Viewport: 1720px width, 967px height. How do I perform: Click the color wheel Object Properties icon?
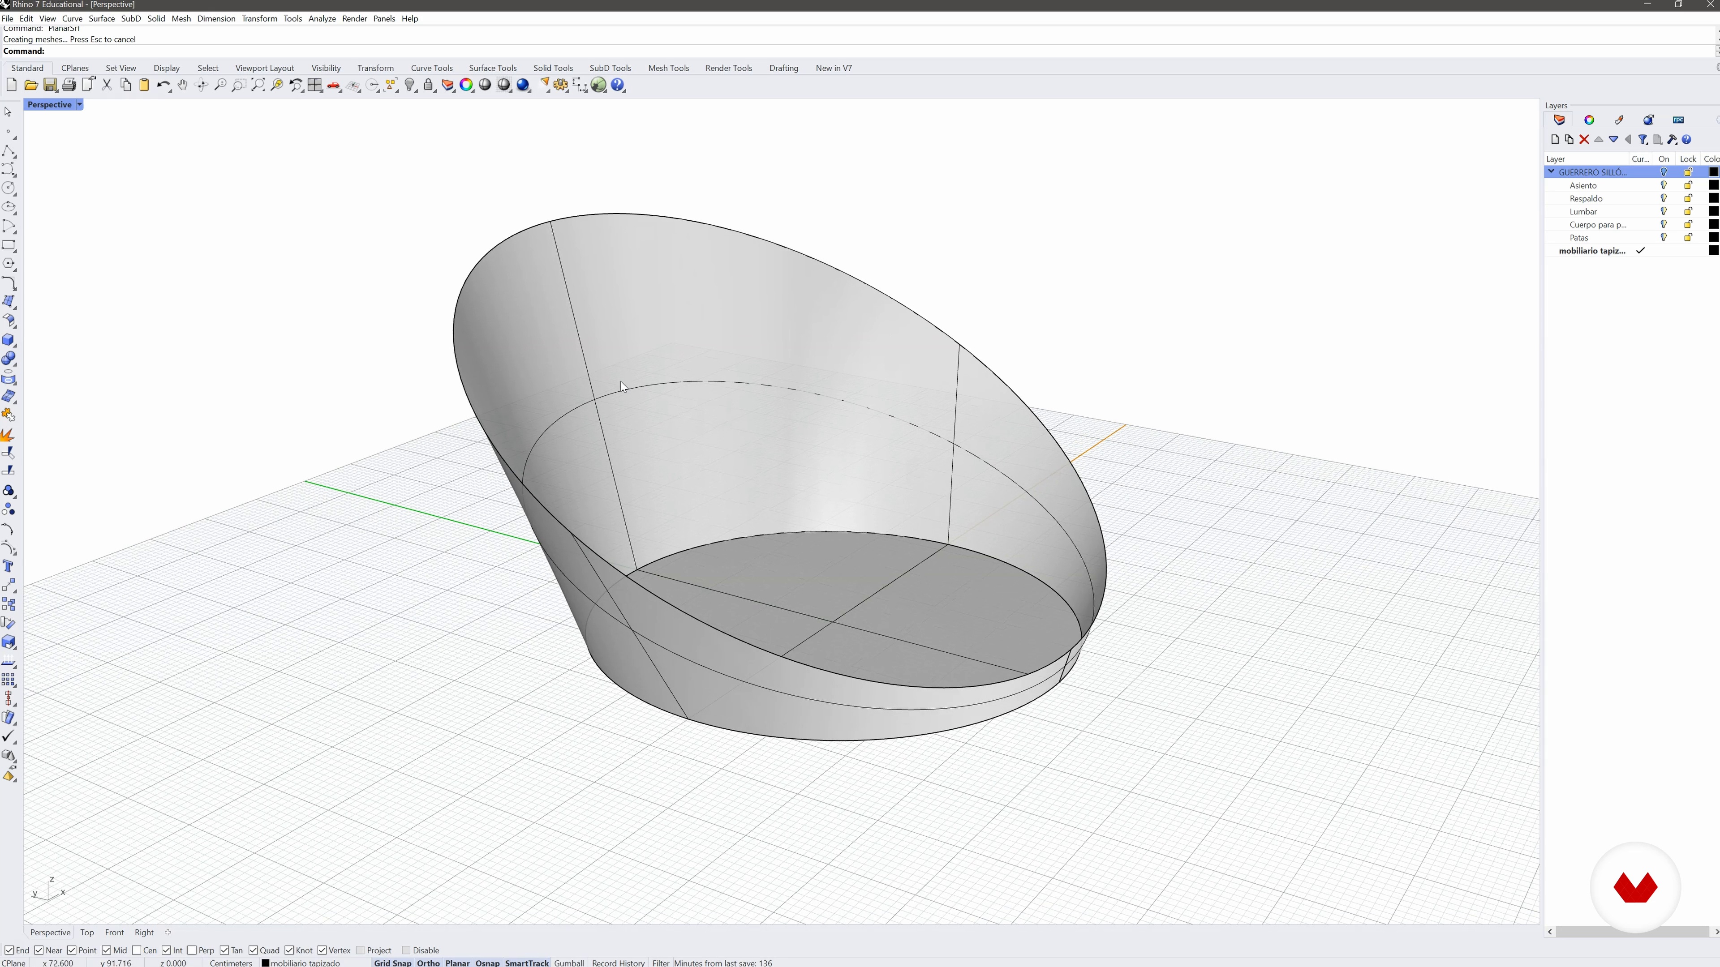click(467, 85)
